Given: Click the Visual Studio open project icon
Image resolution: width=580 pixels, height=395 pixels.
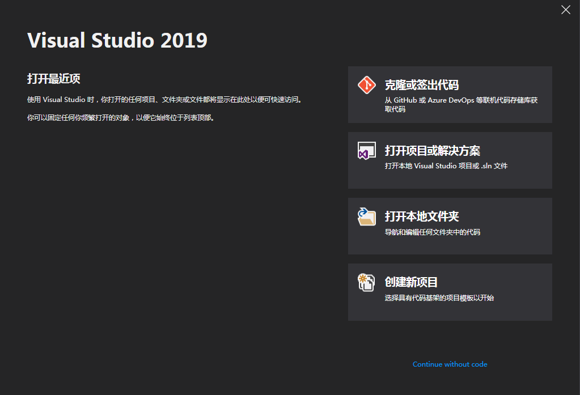Looking at the screenshot, I should click(x=367, y=151).
